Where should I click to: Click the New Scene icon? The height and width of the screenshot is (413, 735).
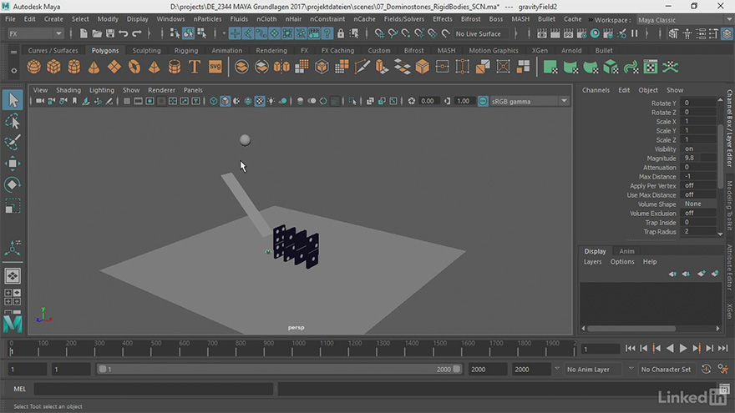coord(84,33)
